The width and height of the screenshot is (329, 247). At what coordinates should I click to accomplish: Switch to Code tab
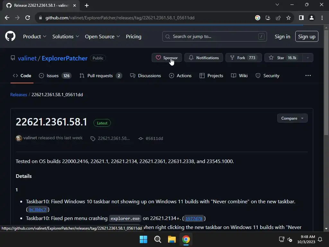(x=22, y=76)
